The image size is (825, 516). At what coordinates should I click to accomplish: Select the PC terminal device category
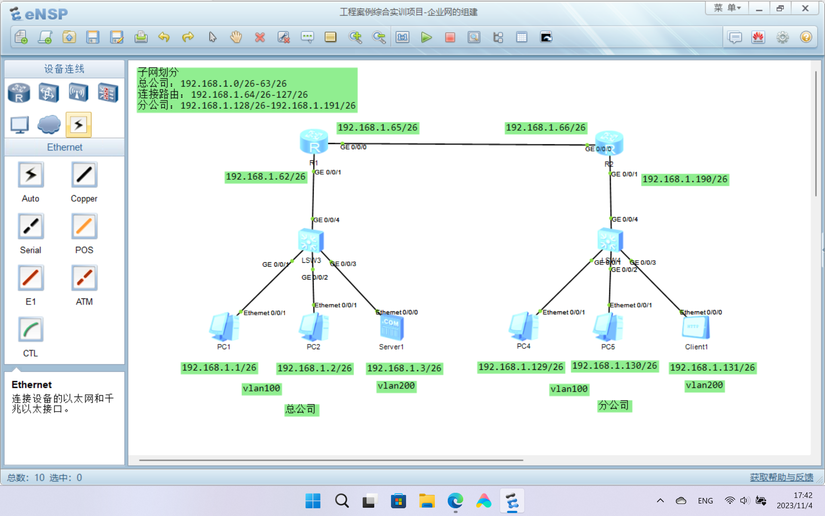click(x=19, y=125)
